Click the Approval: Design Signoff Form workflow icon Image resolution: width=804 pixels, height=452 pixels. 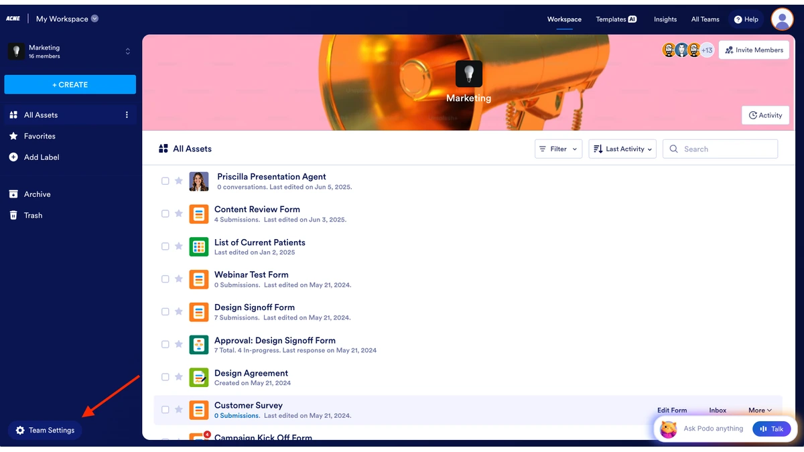tap(199, 345)
